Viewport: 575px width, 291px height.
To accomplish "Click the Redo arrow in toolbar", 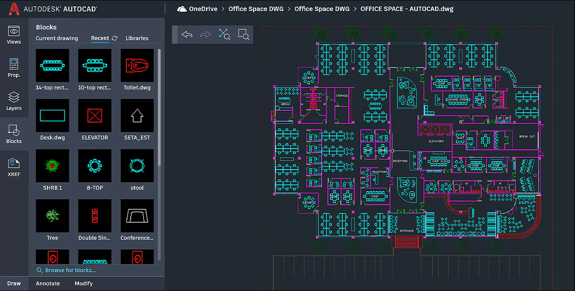I will point(205,34).
